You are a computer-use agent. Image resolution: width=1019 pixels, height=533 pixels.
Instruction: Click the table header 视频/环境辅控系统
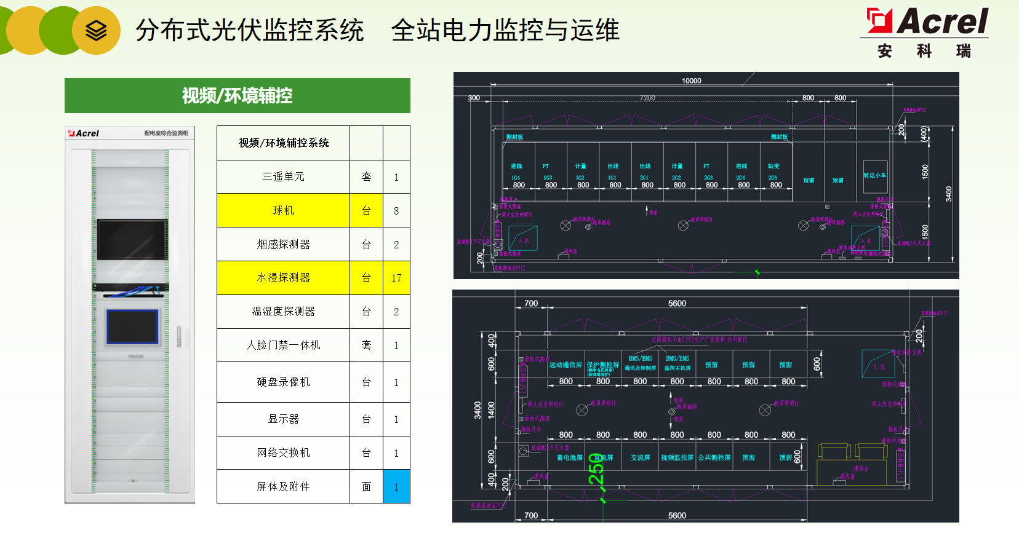284,143
